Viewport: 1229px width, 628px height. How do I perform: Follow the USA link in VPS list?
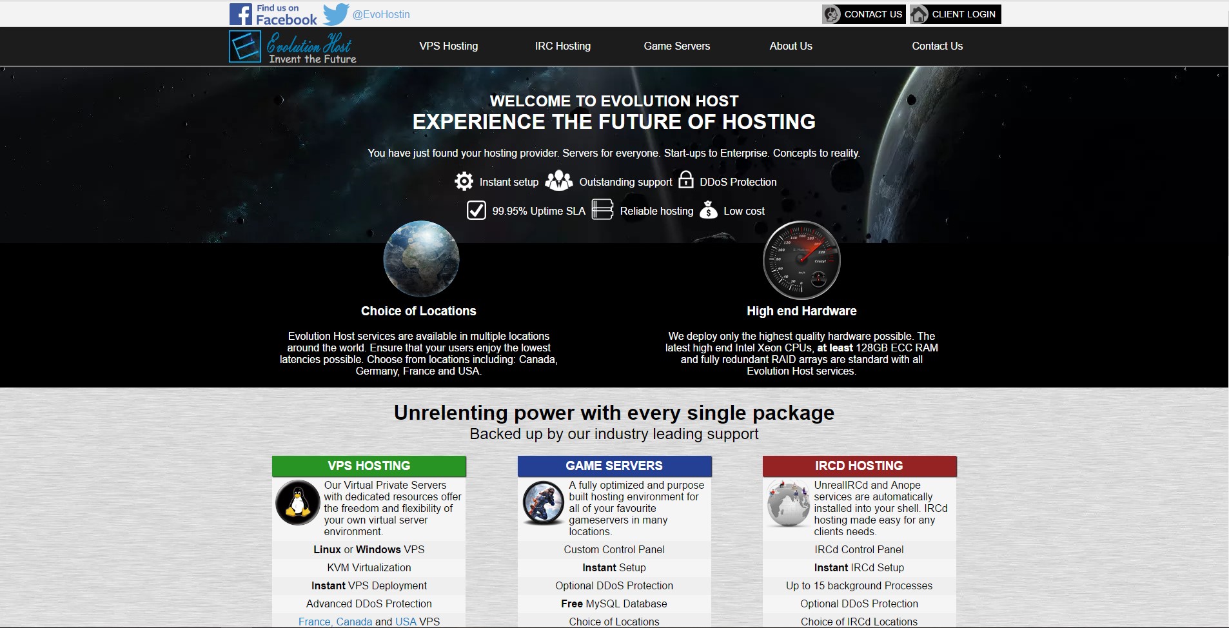click(x=406, y=622)
